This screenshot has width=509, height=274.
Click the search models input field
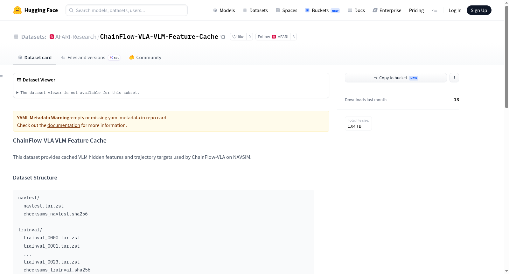coord(127,10)
